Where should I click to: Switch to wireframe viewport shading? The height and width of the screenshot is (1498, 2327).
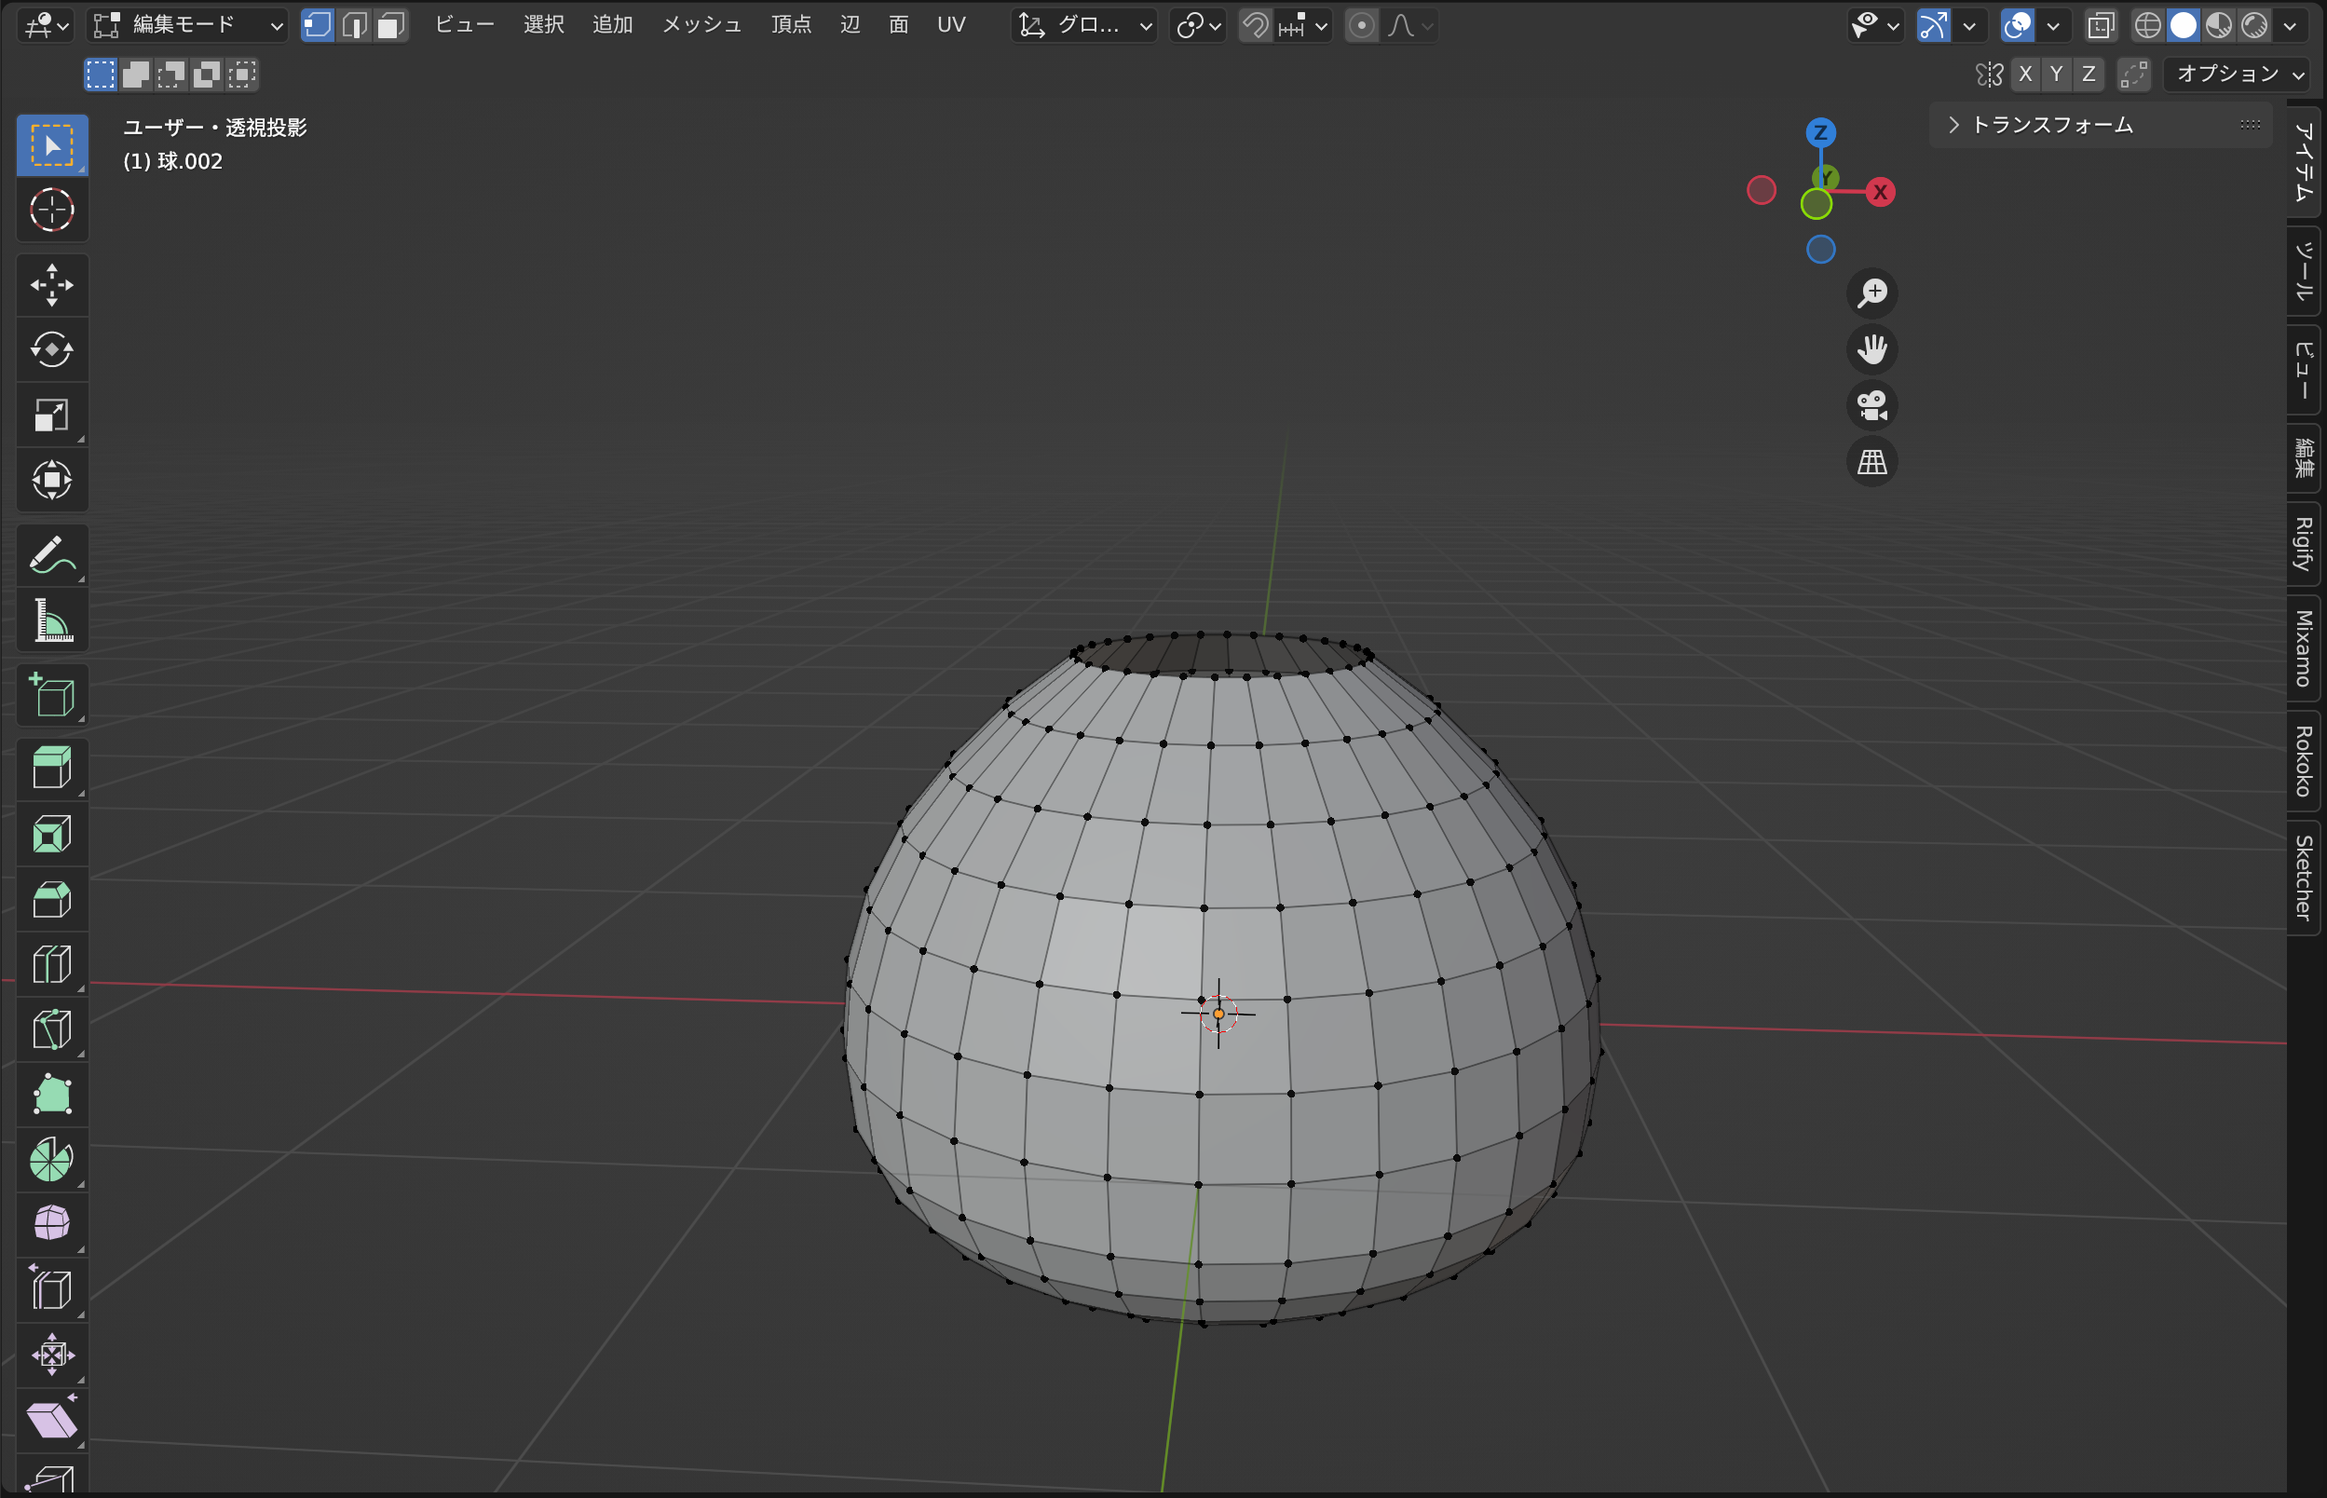pos(2148,25)
